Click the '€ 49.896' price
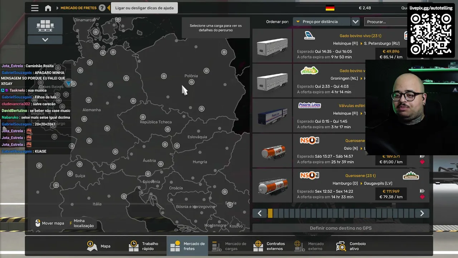Image resolution: width=458 pixels, height=258 pixels. [x=391, y=51]
